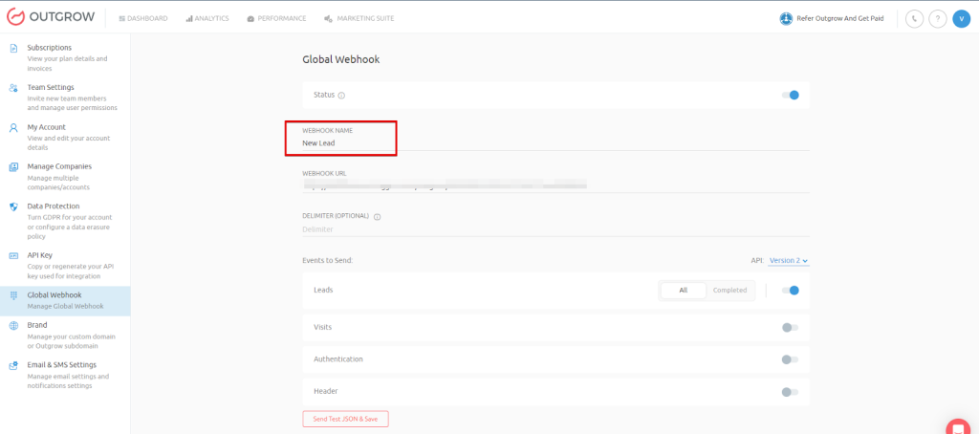979x434 pixels.
Task: Click Send Test JSON & Save button
Action: [345, 419]
